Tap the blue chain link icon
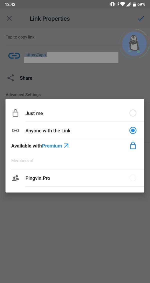 pos(14,55)
